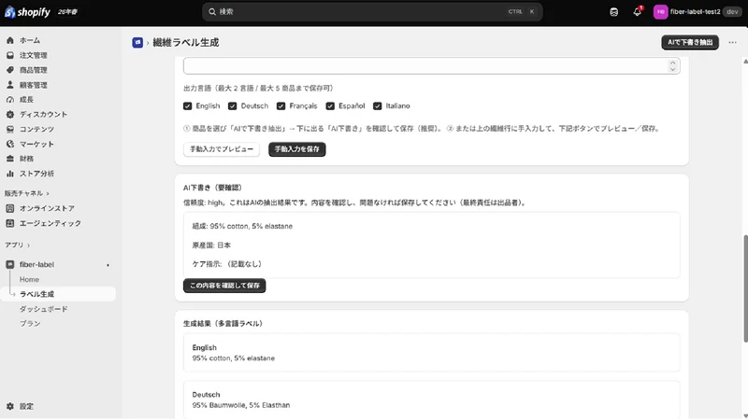The height and width of the screenshot is (420, 748).
Task: Toggle the Español language checkbox
Action: (x=330, y=105)
